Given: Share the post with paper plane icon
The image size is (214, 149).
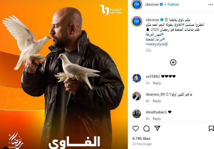Looking at the screenshot, I should coord(157,128).
